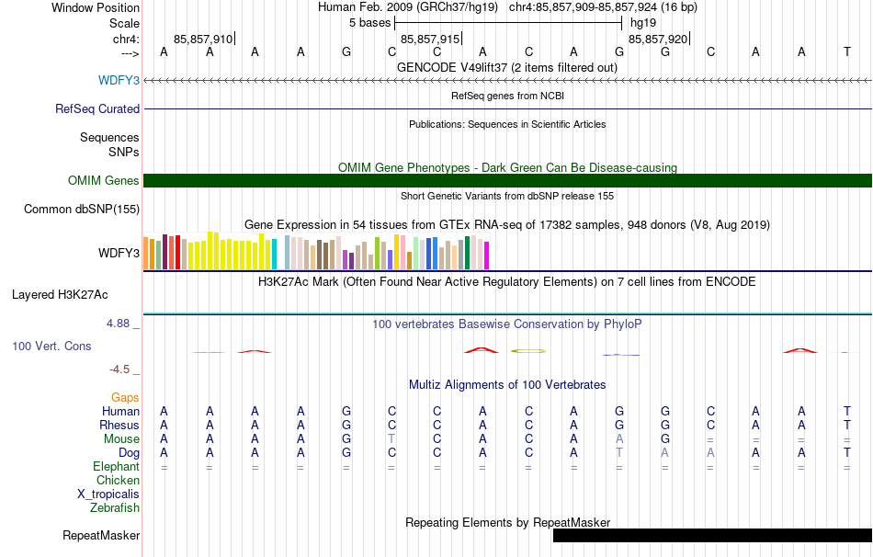The width and height of the screenshot is (873, 557).
Task: Click the dark green OMIM Genes bar
Action: tap(507, 180)
